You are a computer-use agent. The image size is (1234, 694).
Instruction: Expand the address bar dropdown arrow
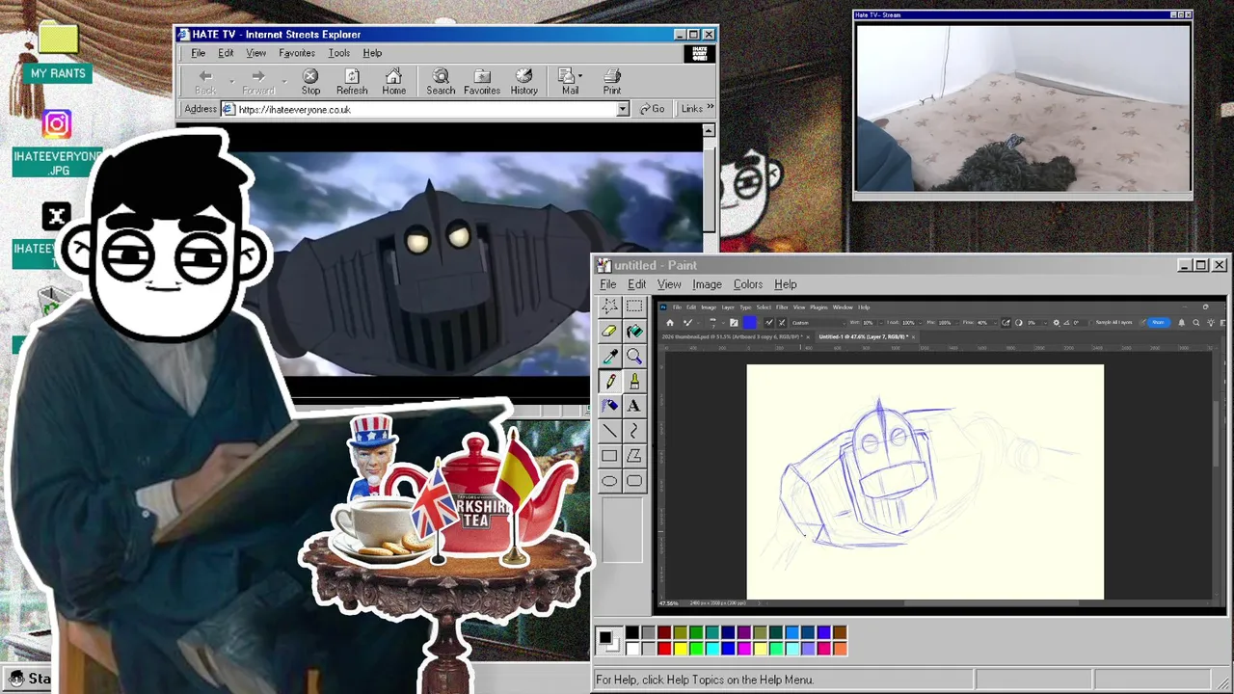[x=622, y=109]
